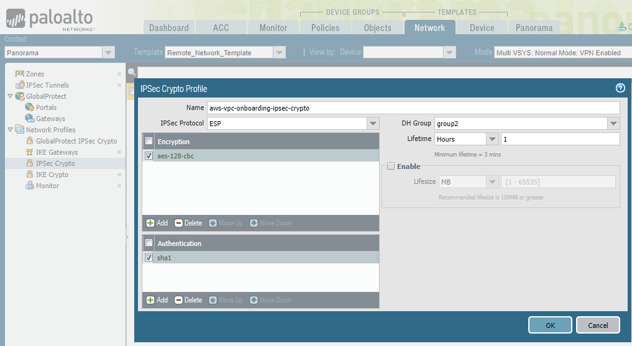The height and width of the screenshot is (346, 632).
Task: Click the IKE Gateways icon
Action: [30, 152]
